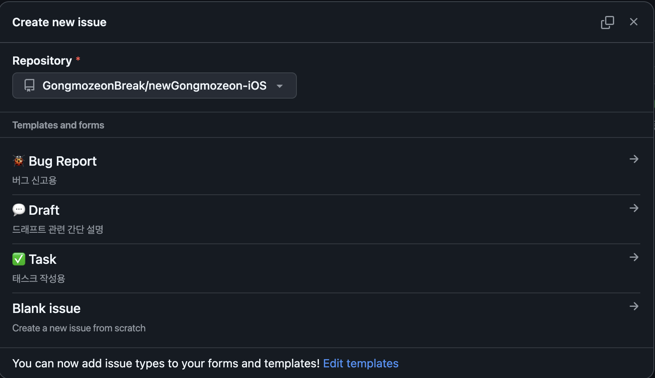
Task: Open the Repository dropdown selector
Action: click(154, 85)
